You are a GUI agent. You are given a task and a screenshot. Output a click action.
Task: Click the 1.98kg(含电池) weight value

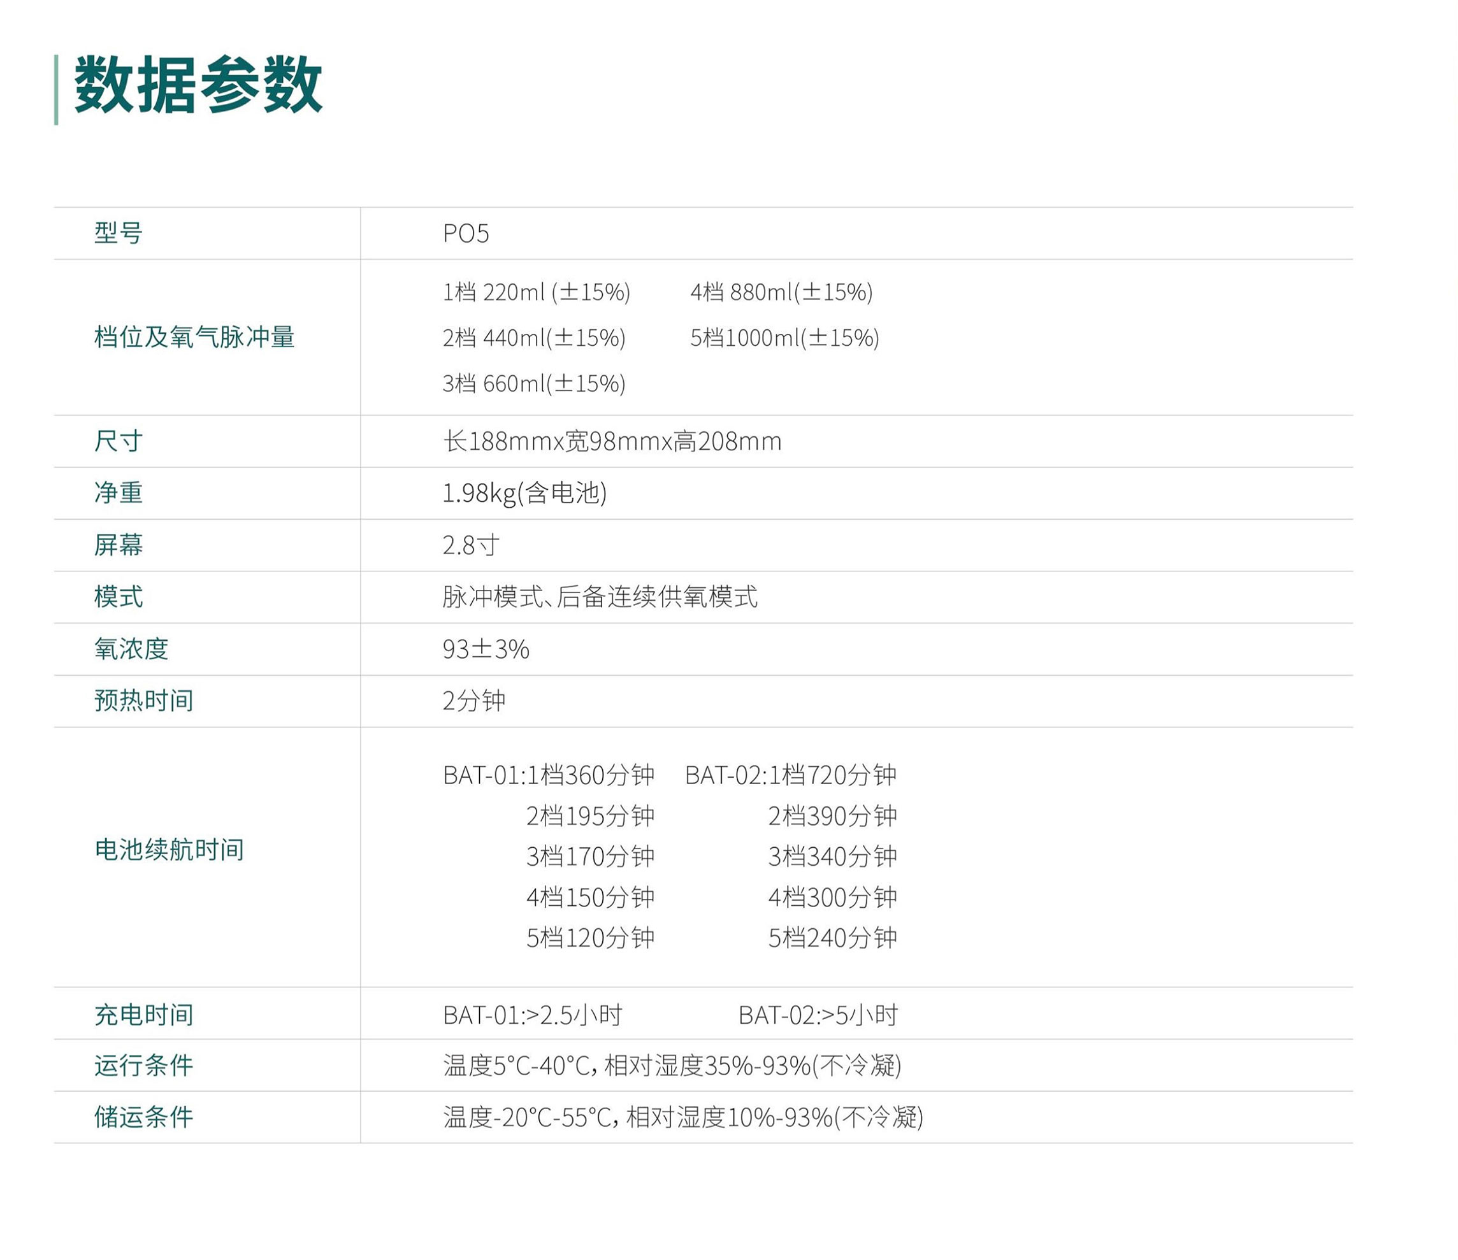(x=524, y=493)
